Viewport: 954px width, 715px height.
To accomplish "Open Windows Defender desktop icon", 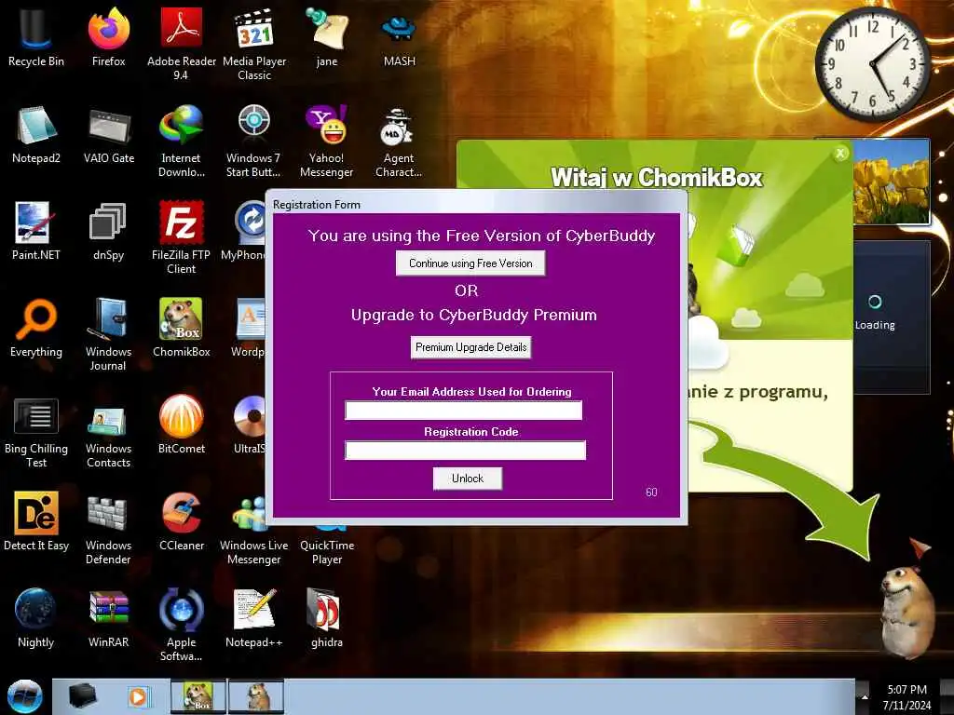I will pyautogui.click(x=108, y=528).
